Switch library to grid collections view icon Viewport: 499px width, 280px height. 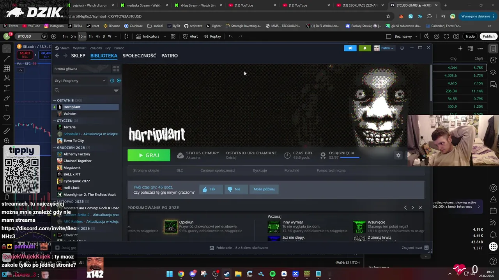click(x=116, y=69)
